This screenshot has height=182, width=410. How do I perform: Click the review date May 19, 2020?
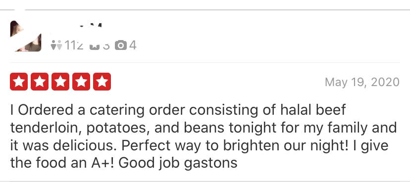coord(362,83)
